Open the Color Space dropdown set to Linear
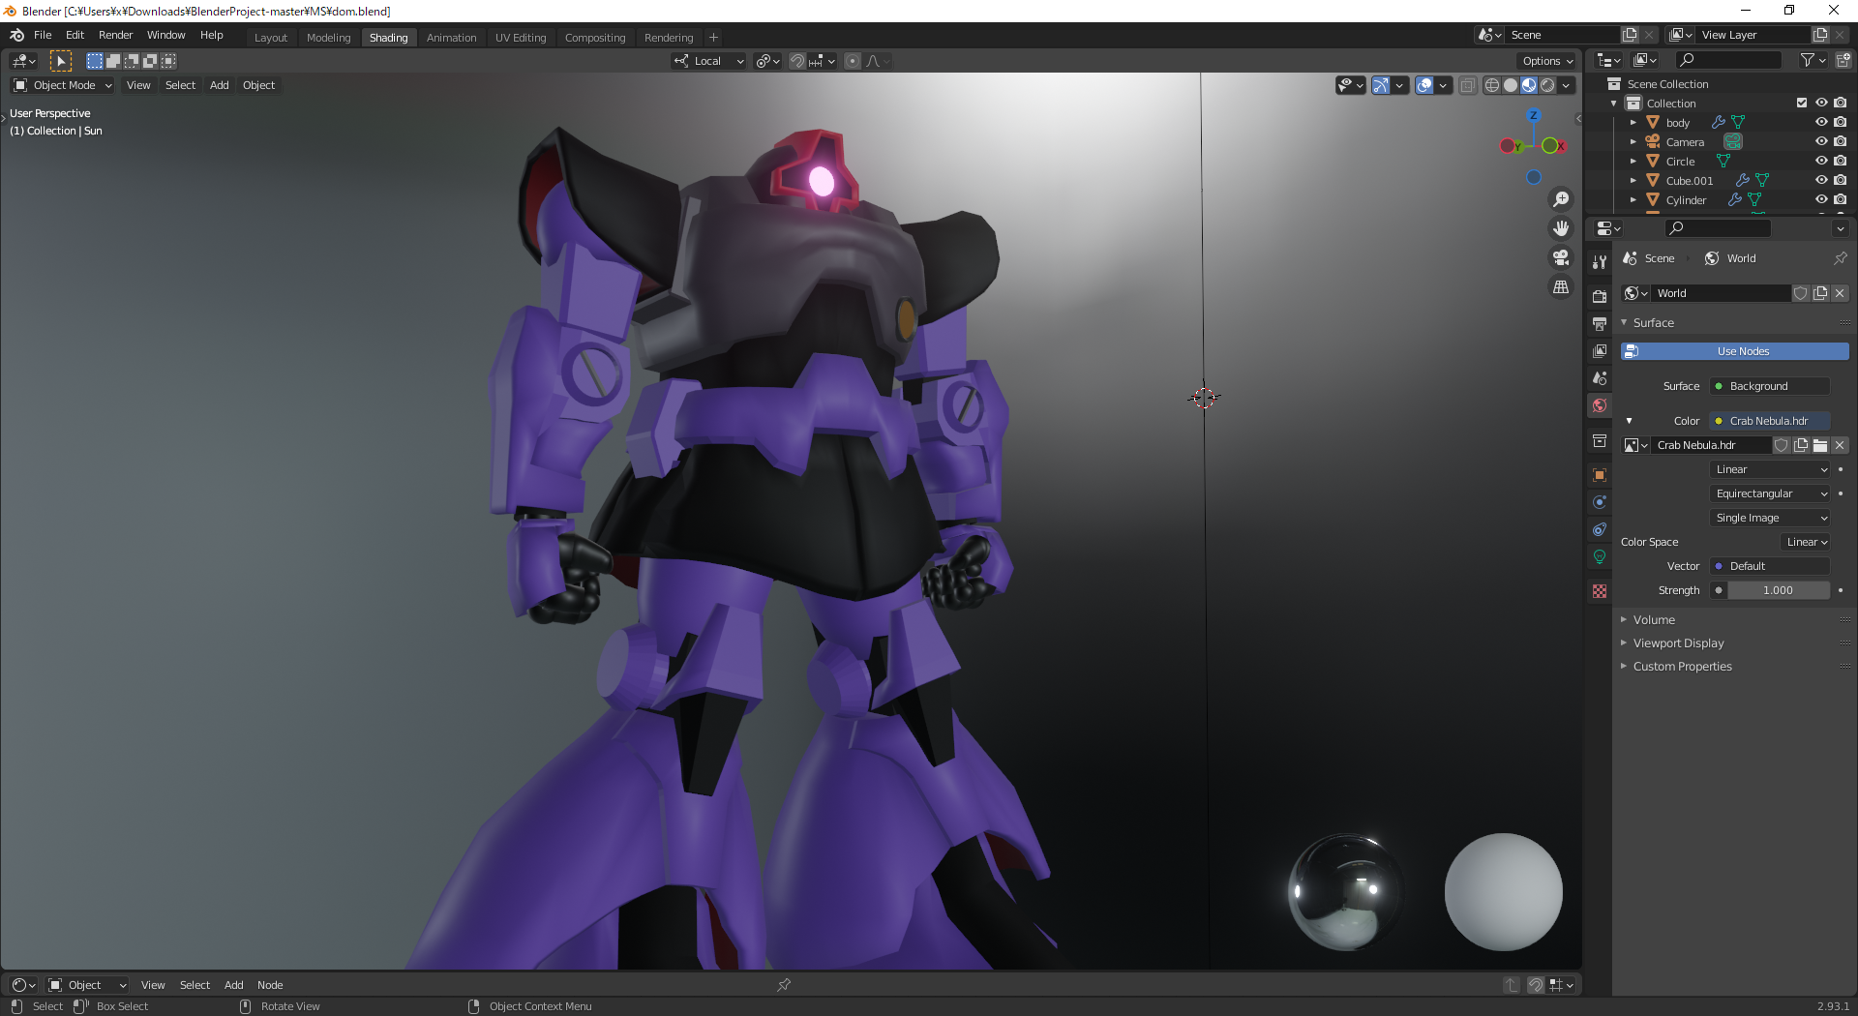The image size is (1858, 1016). [x=1804, y=542]
